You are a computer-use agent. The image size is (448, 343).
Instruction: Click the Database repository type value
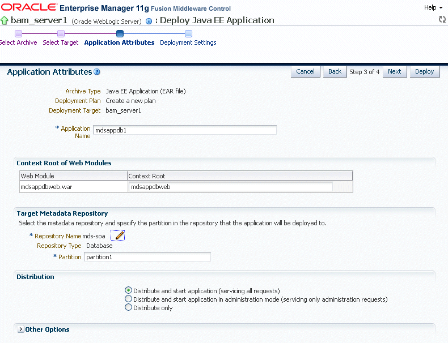pos(99,246)
